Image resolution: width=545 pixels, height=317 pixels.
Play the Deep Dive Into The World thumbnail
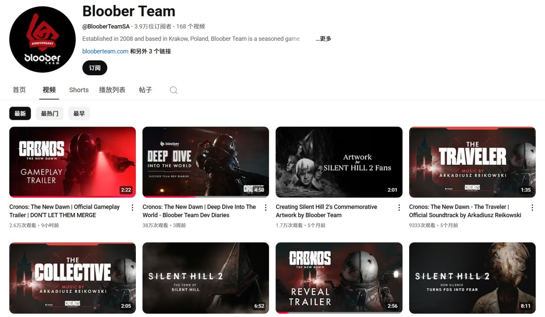(206, 162)
